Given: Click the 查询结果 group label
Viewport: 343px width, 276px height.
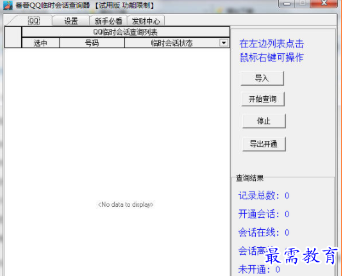Looking at the screenshot, I should pyautogui.click(x=249, y=178).
